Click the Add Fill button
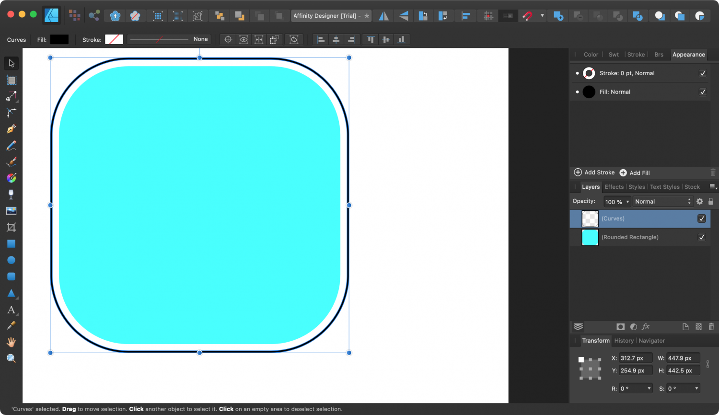This screenshot has height=415, width=719. pyautogui.click(x=635, y=173)
